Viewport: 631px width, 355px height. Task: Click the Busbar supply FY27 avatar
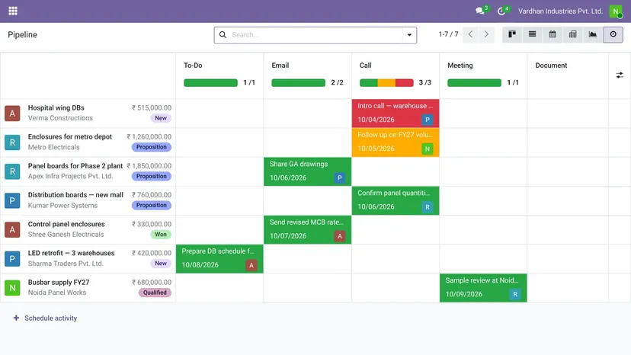coord(12,288)
